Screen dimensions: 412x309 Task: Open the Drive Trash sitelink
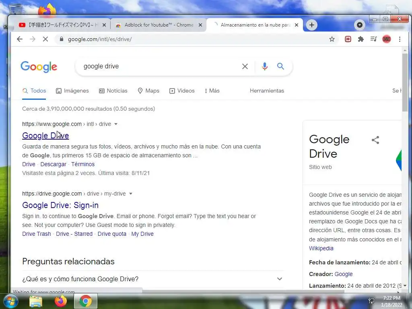tap(37, 234)
